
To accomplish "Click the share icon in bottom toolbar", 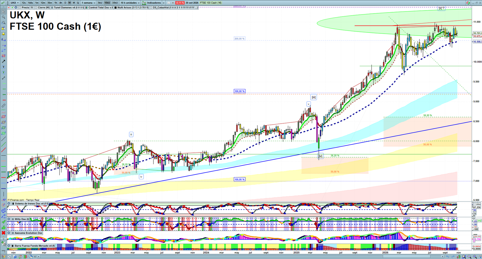I will coord(10,257).
